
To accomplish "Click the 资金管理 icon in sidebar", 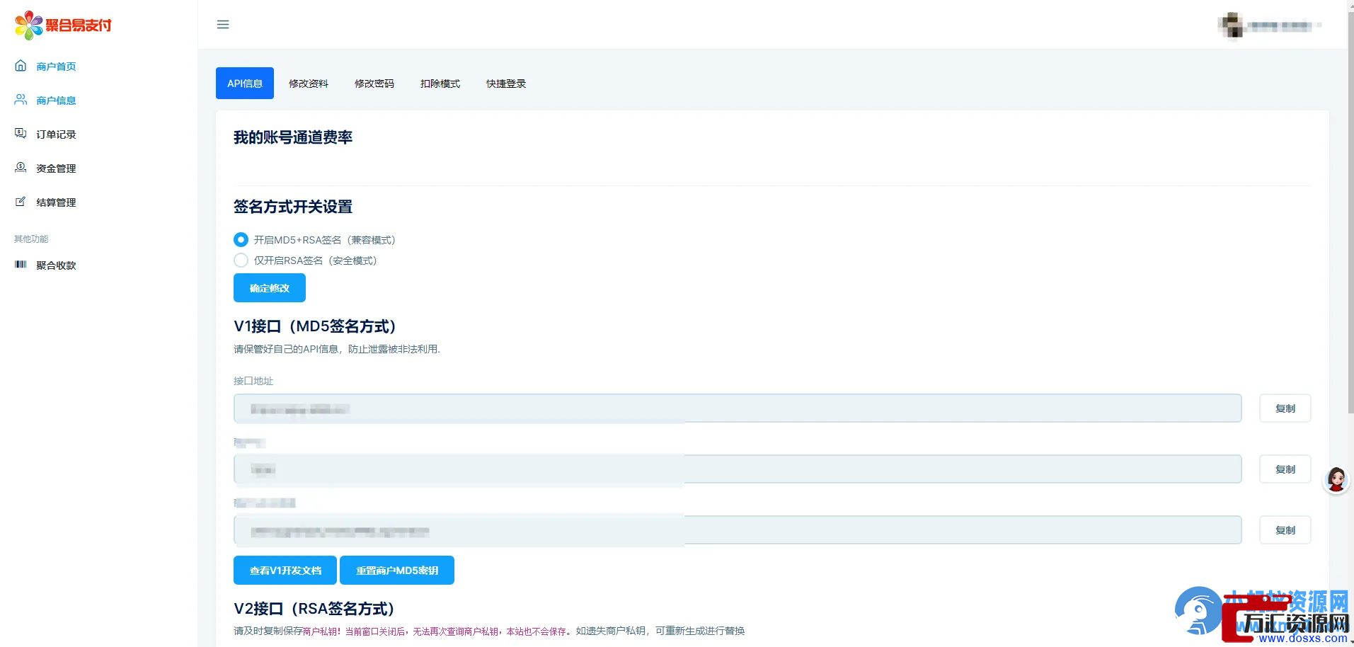I will 21,168.
